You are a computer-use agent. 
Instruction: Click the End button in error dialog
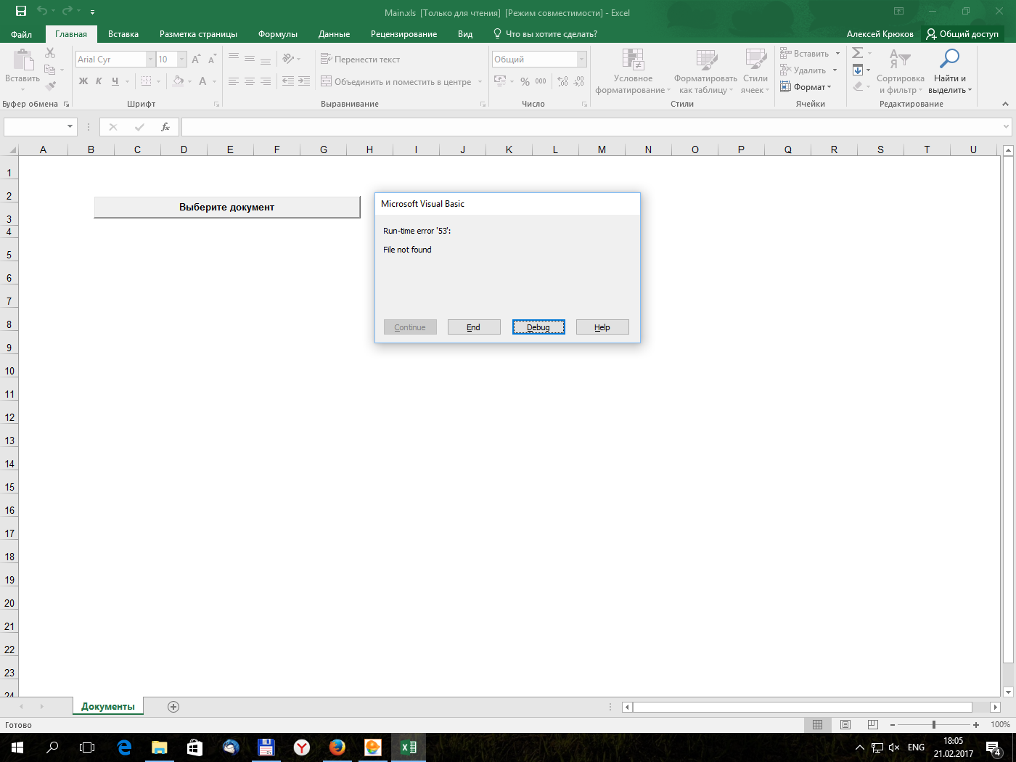pos(474,327)
